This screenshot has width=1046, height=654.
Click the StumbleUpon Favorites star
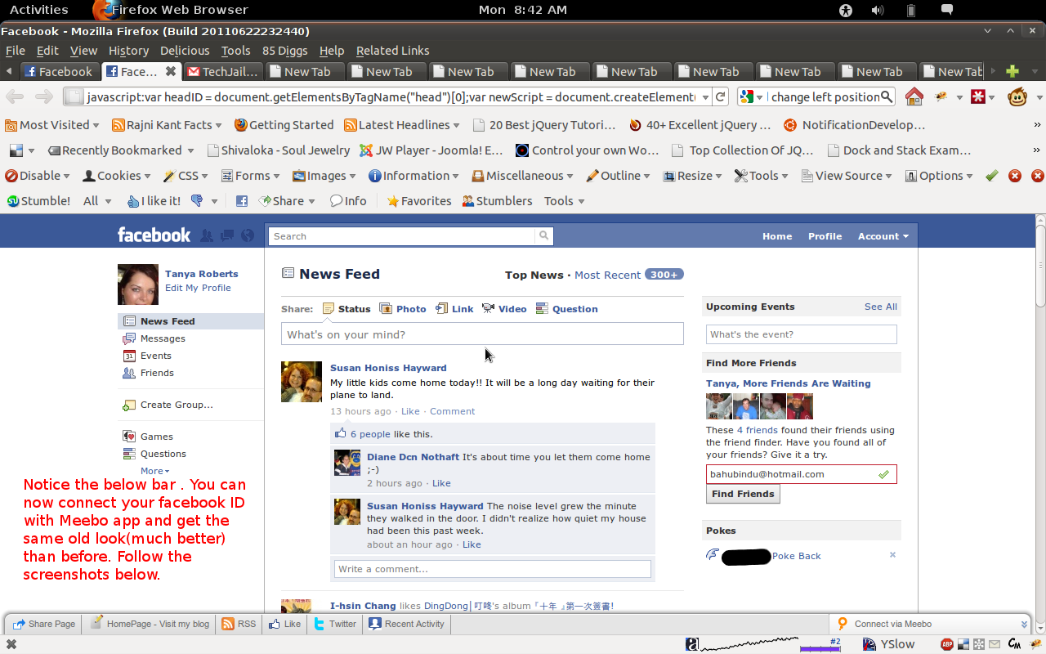tap(419, 201)
